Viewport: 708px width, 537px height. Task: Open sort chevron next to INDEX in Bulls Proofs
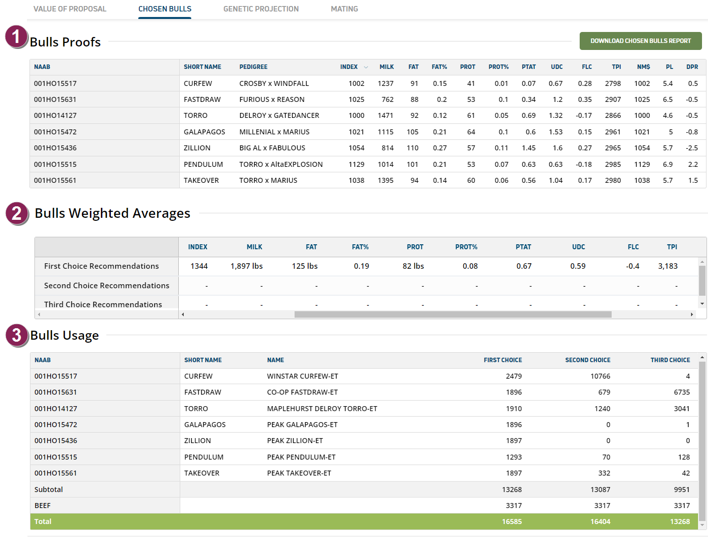pos(366,67)
